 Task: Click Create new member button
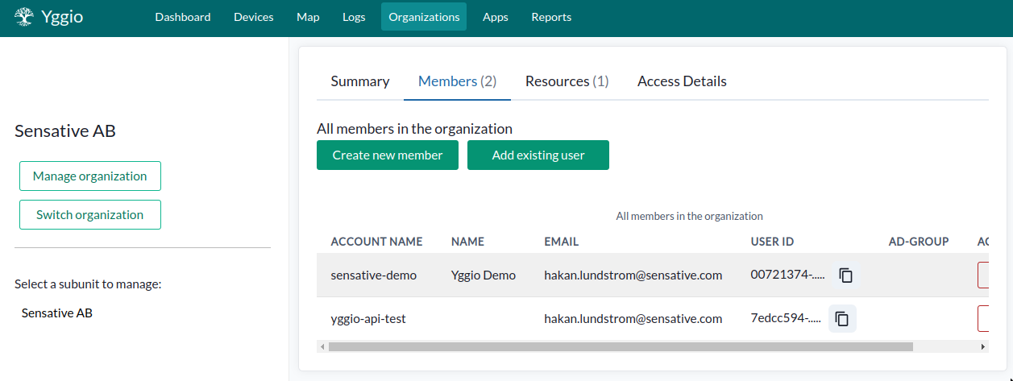[x=388, y=155]
